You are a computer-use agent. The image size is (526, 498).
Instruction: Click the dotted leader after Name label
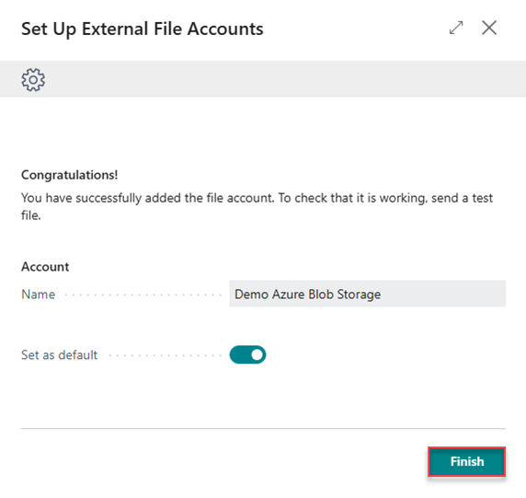143,295
